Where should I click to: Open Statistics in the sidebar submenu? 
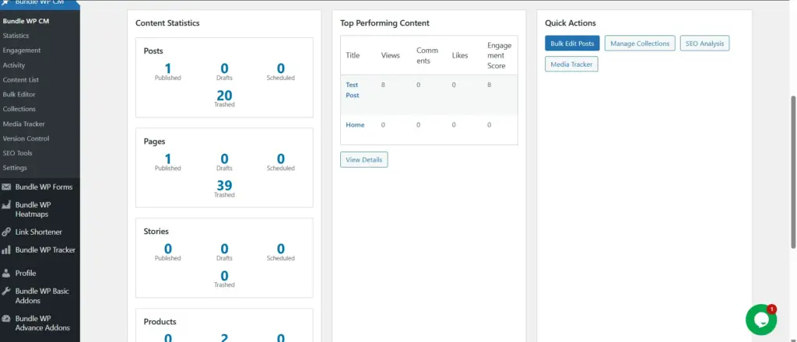tap(16, 36)
